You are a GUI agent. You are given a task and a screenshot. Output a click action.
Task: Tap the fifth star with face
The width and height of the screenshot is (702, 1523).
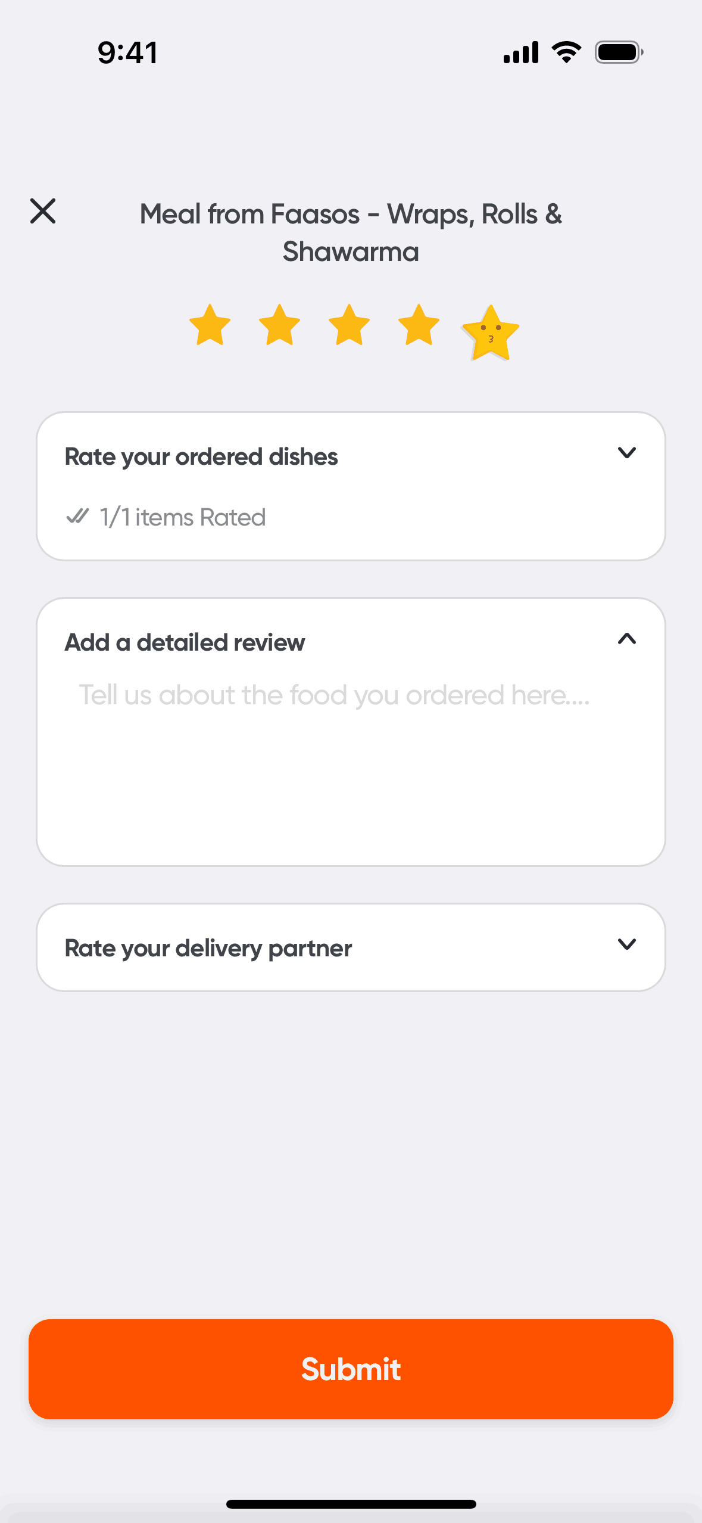tap(491, 332)
